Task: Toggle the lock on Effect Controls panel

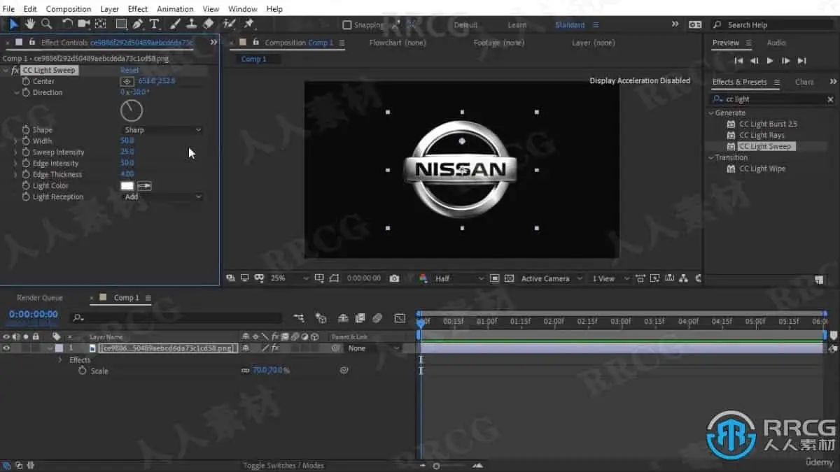Action: (x=31, y=43)
